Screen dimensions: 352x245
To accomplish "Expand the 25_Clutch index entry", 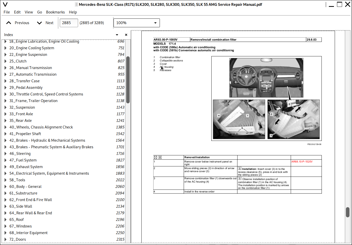I will 5,61.
